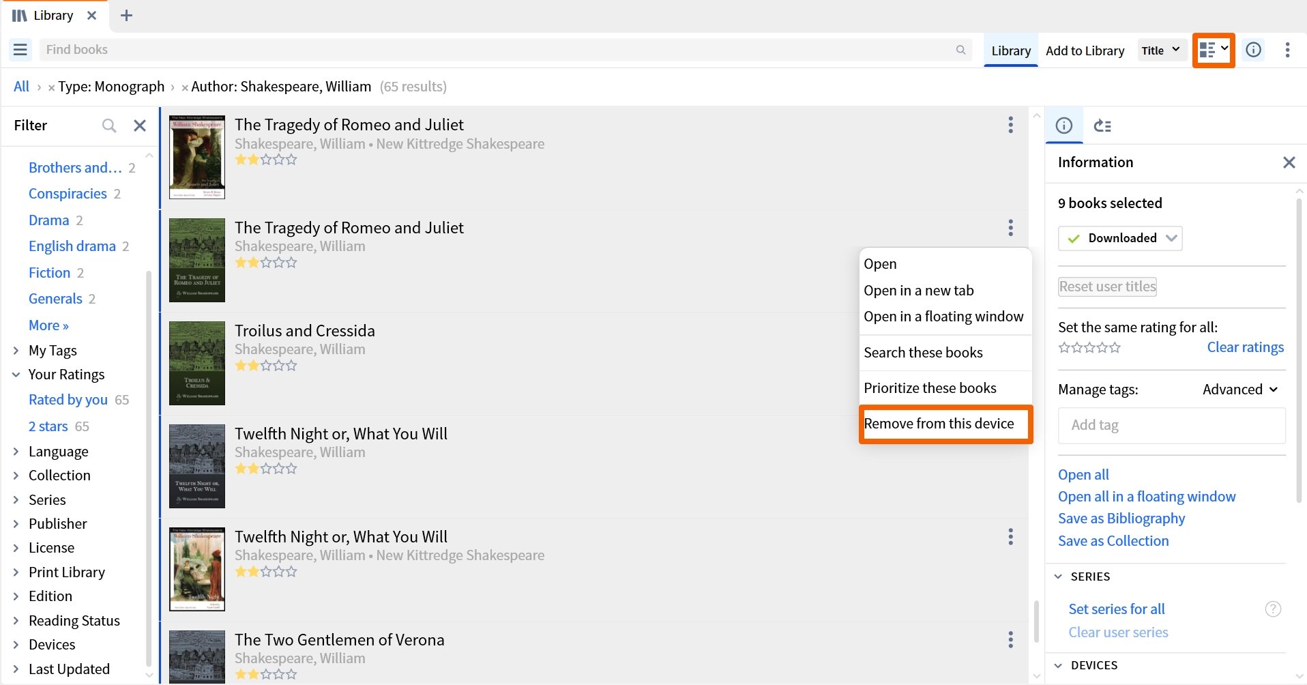1307x685 pixels.
Task: Filter by Conspiracies subject
Action: (x=68, y=194)
